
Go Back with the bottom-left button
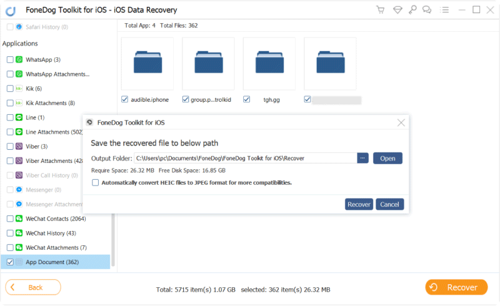coord(33,287)
